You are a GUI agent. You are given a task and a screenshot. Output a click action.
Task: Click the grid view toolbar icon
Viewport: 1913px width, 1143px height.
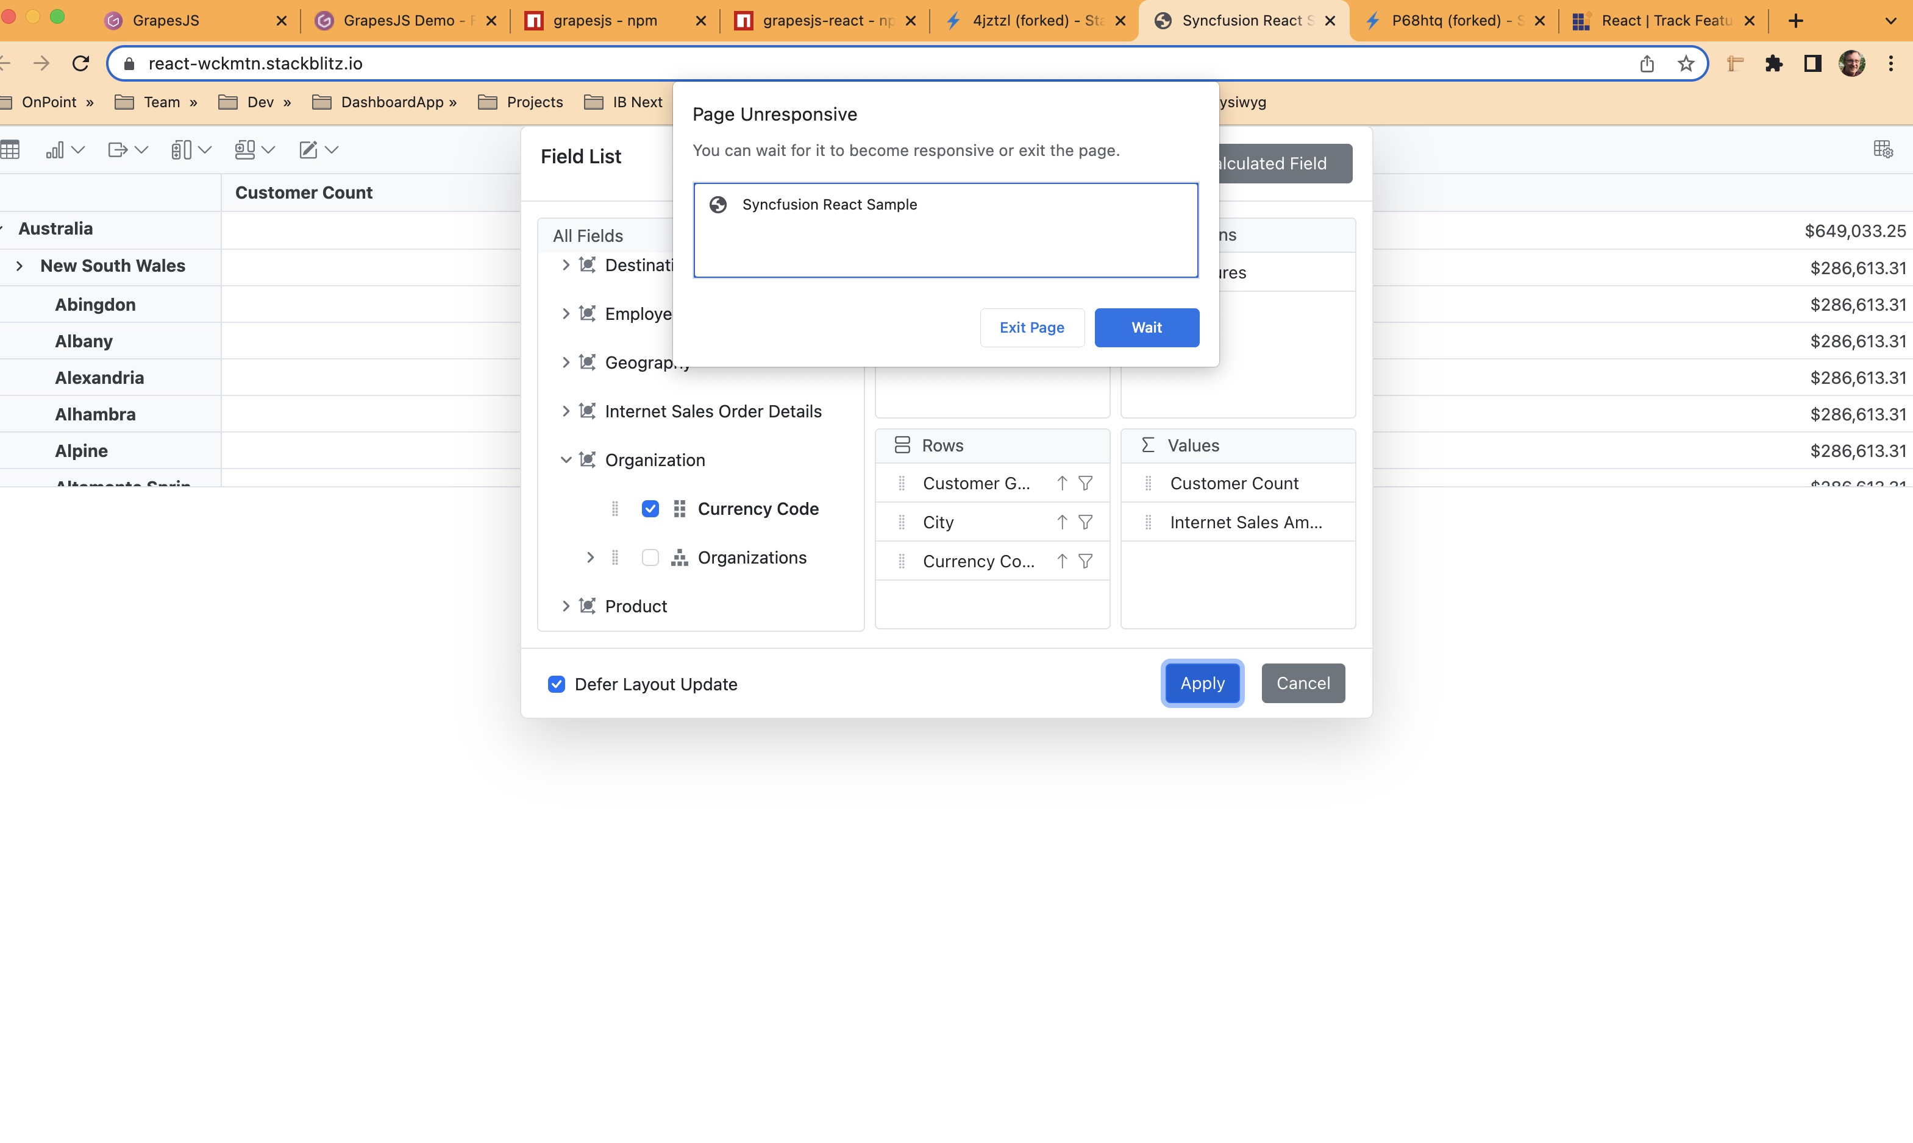[x=10, y=149]
